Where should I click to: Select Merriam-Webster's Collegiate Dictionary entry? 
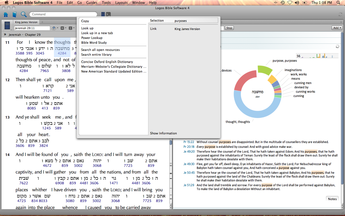tap(113, 67)
